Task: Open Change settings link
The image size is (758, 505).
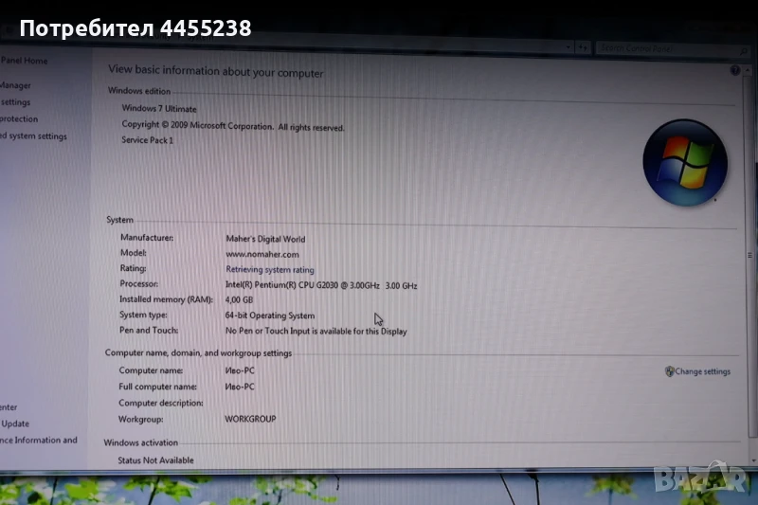Action: coord(702,371)
